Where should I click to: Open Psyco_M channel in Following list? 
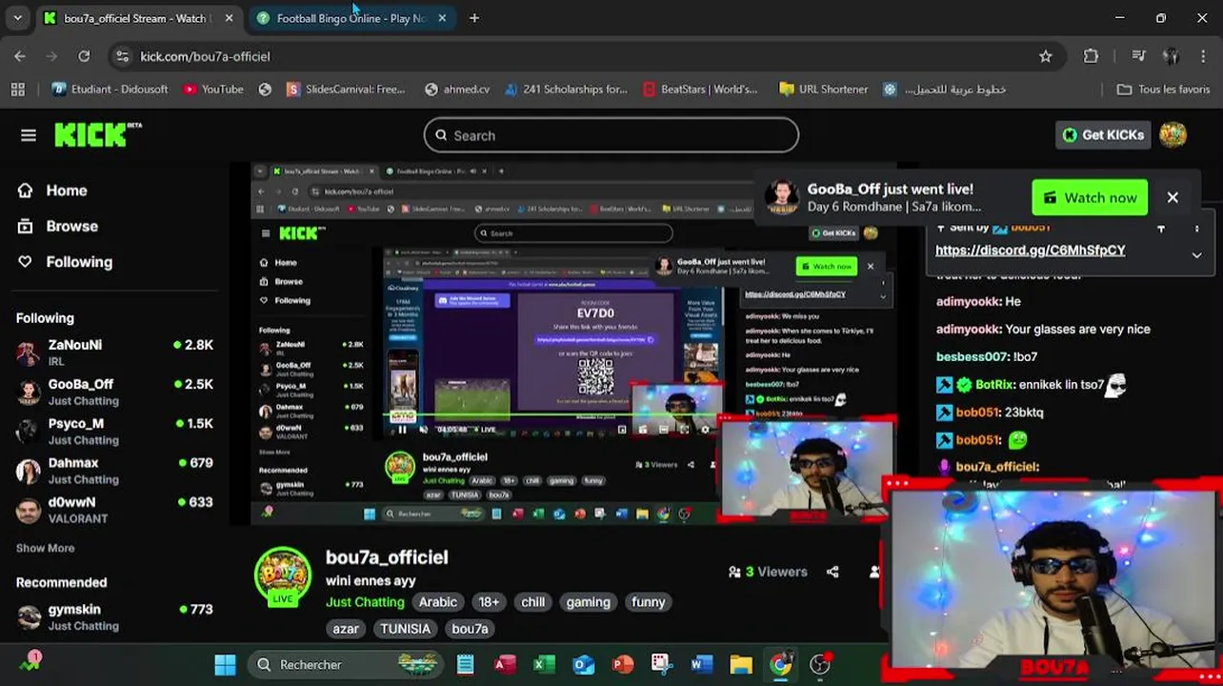(114, 431)
